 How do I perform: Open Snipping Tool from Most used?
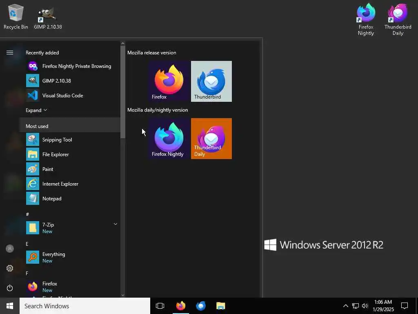70,140
